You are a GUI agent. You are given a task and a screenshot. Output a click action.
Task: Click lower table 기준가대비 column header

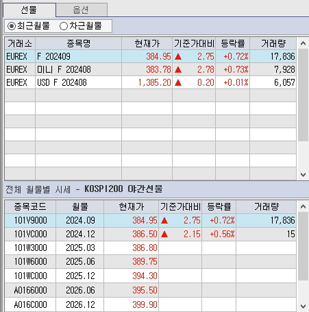click(x=180, y=206)
